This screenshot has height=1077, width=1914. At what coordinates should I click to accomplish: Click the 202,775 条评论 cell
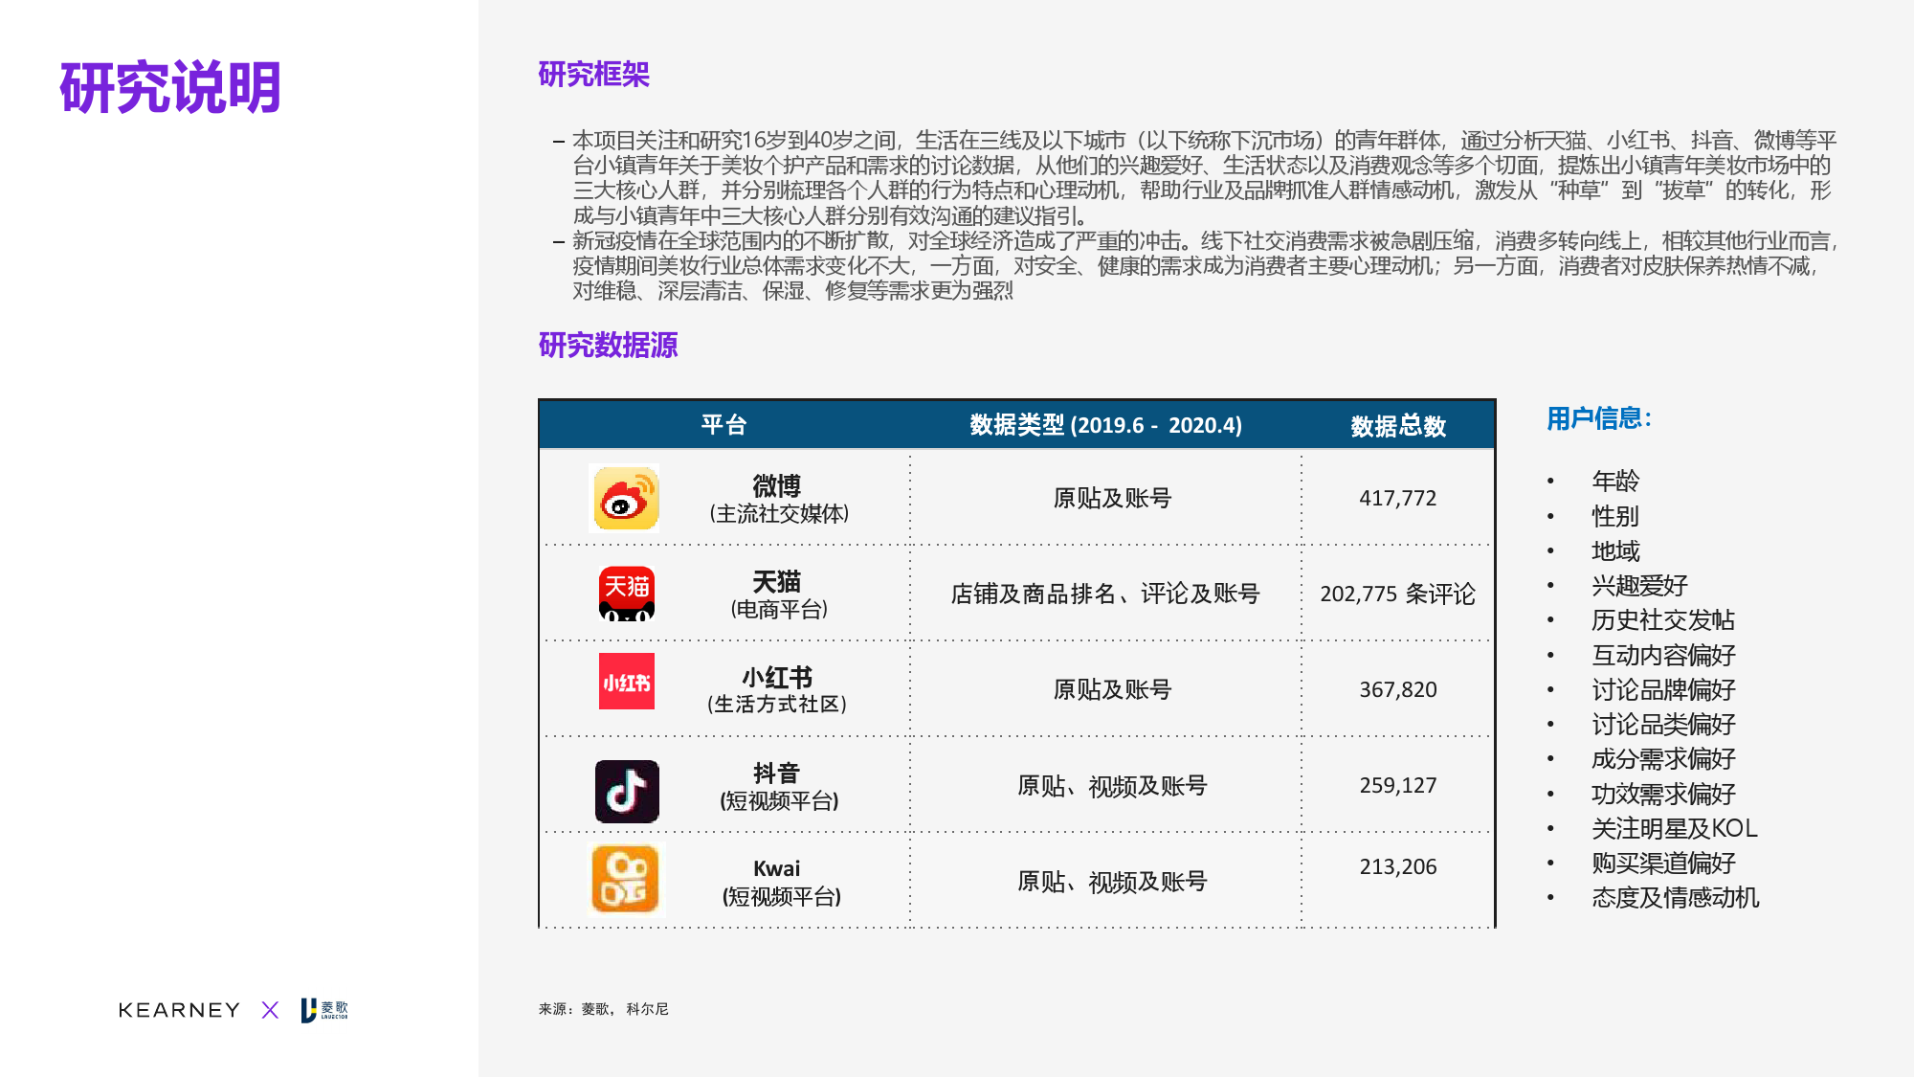tap(1397, 594)
